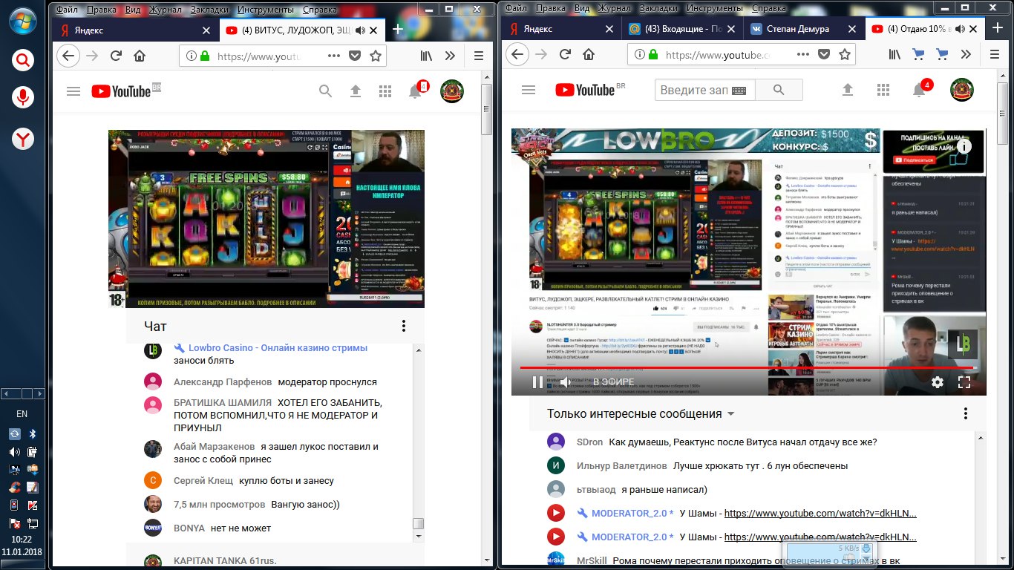Click Сергей Клещ's orange avatar in chat
This screenshot has width=1014, height=570.
(153, 480)
